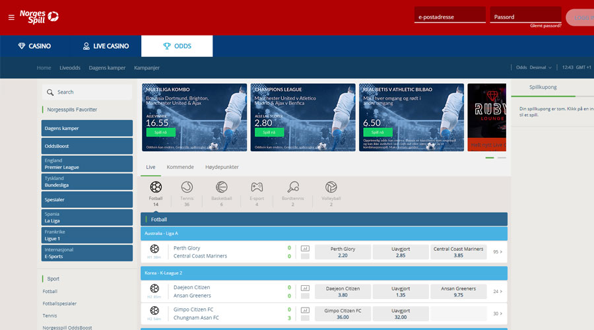Open the Live Casino tab
The image size is (594, 330).
pyautogui.click(x=106, y=46)
